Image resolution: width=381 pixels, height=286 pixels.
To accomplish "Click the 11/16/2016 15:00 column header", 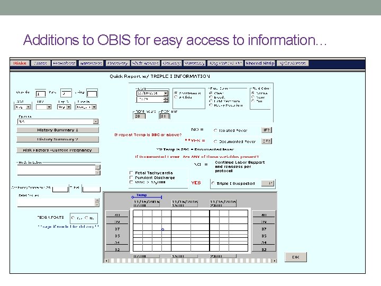I will [185, 203].
